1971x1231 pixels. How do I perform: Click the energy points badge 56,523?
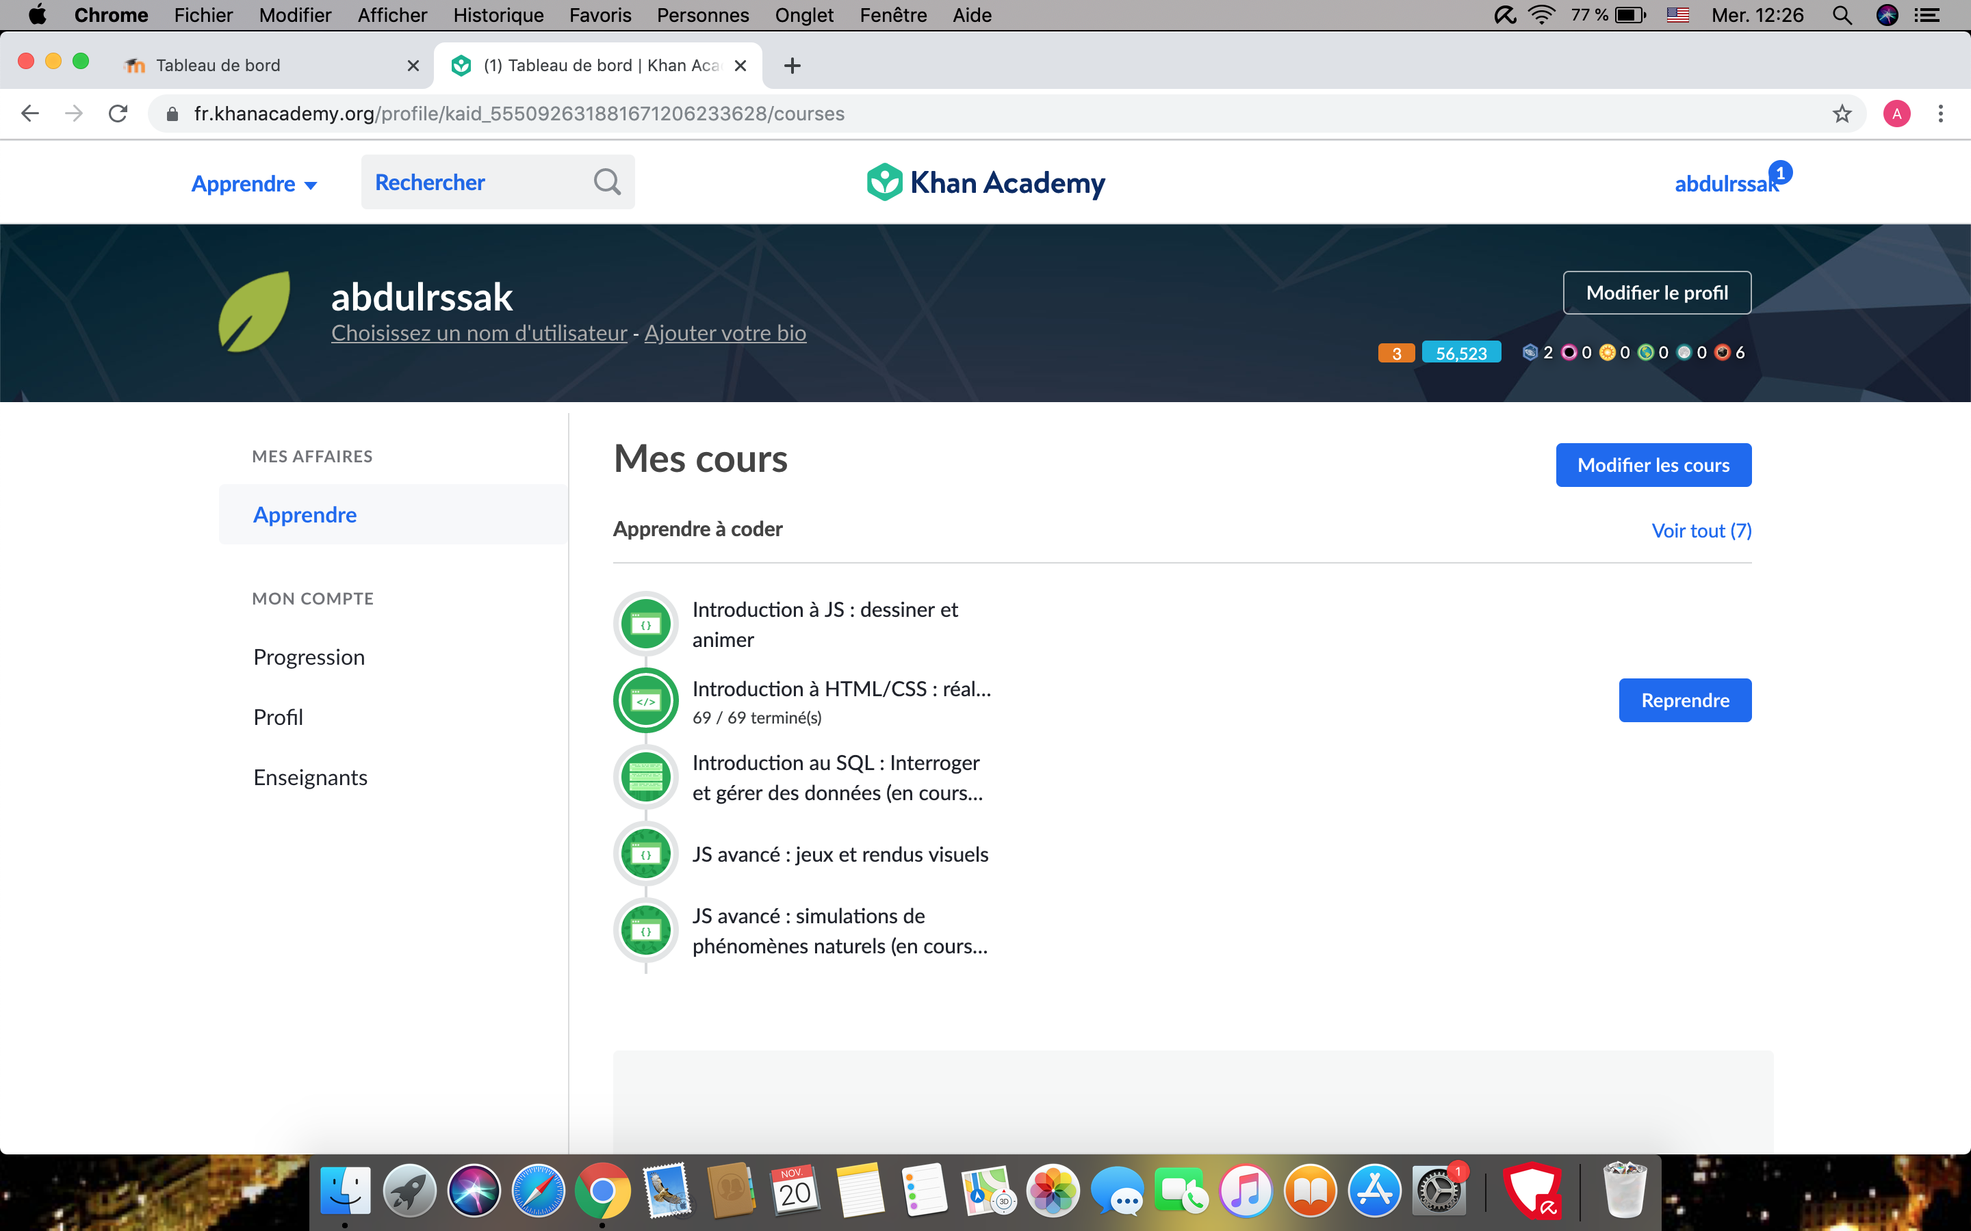tap(1461, 352)
